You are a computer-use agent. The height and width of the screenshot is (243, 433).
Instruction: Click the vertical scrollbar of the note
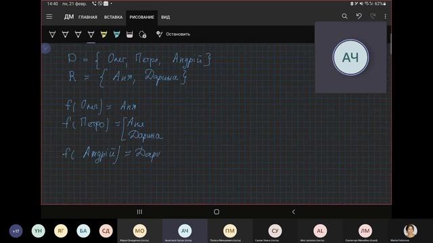pyautogui.click(x=390, y=43)
